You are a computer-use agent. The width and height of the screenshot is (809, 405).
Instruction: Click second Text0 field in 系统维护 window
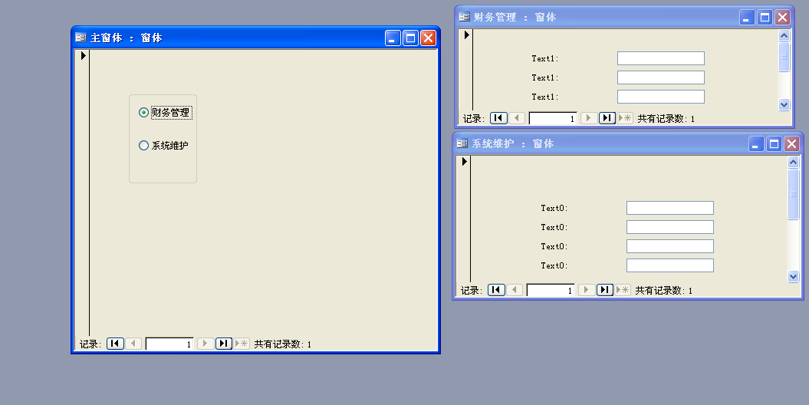click(670, 227)
